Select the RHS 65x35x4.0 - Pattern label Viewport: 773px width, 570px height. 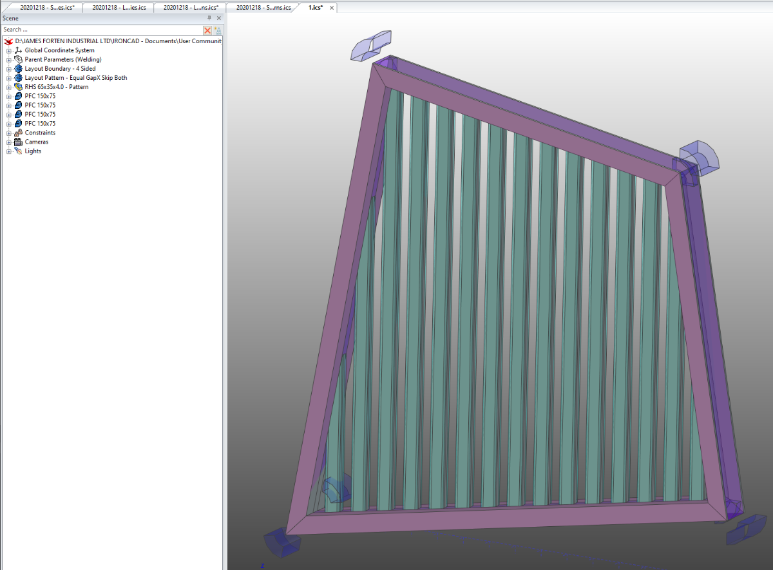[57, 87]
